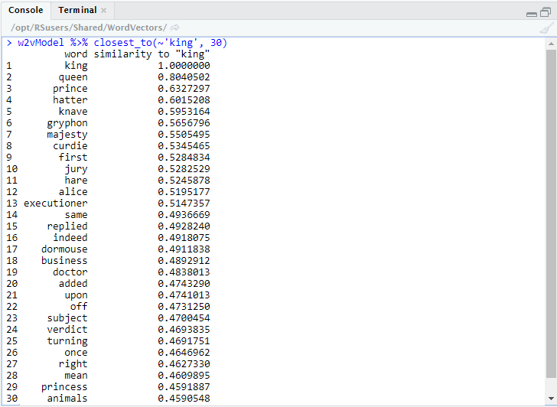The height and width of the screenshot is (407, 557).
Task: Open the Terminal tab
Action: [77, 10]
